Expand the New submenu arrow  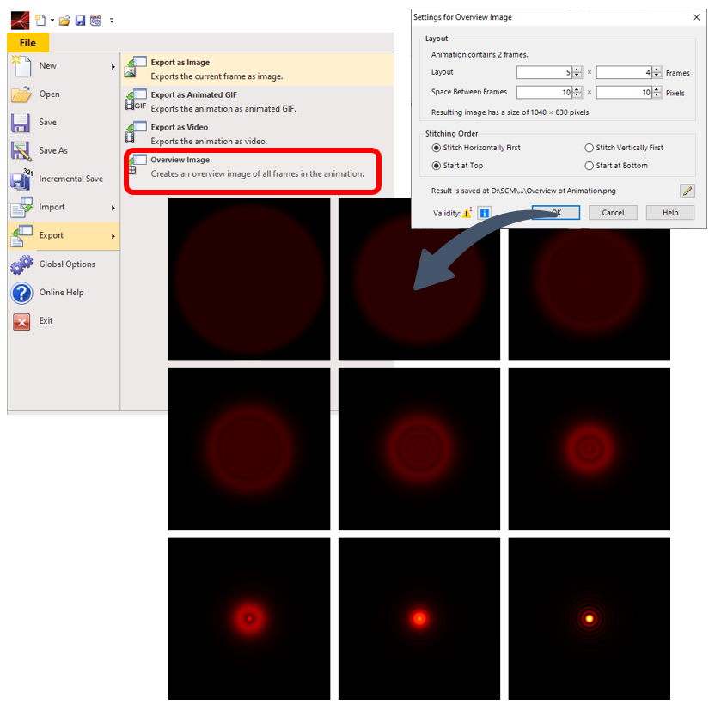coord(113,66)
